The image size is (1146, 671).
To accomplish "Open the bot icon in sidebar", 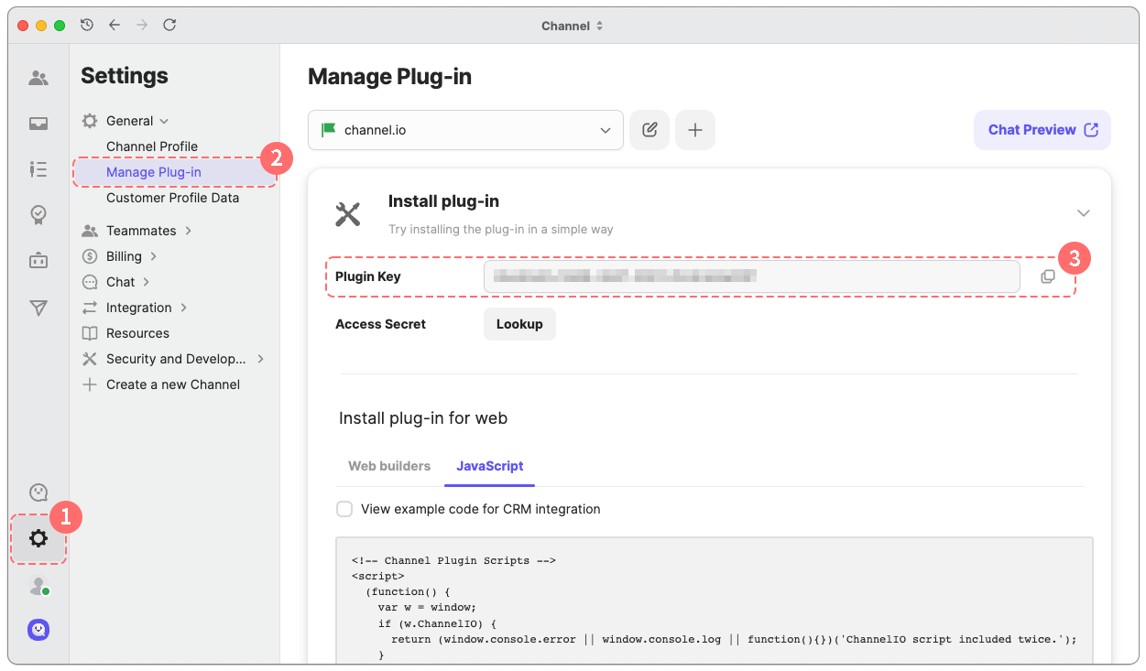I will coord(38,261).
